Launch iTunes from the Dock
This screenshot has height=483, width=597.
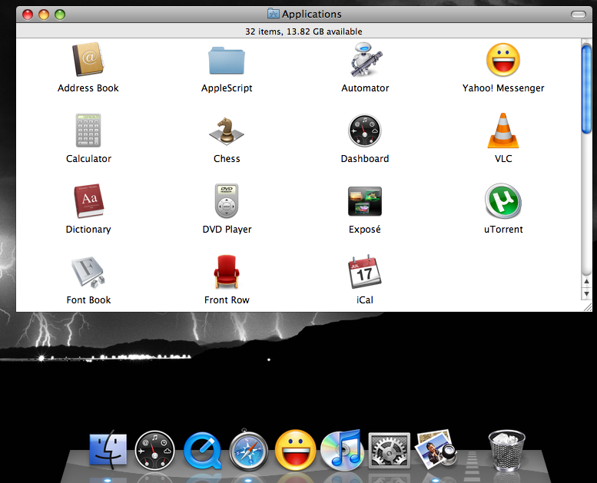[x=342, y=450]
